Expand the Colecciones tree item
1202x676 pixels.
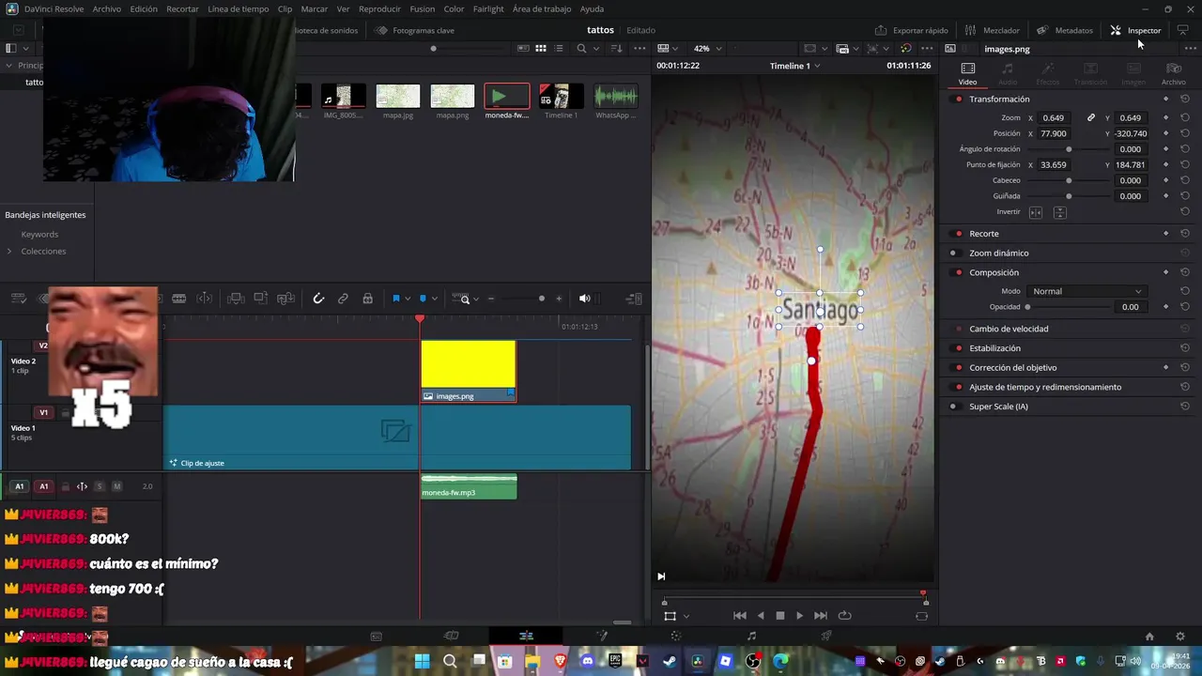(x=9, y=252)
